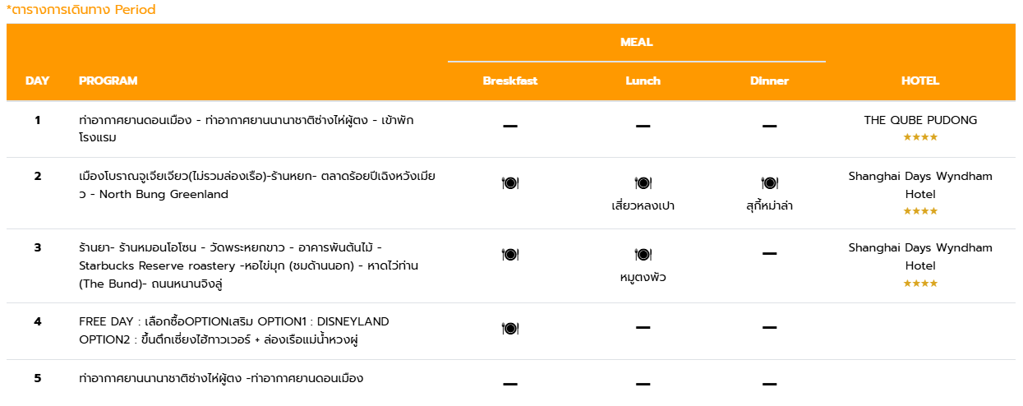The image size is (1023, 406).
Task: Click the Day 4 breakfast meal icon
Action: 510,328
